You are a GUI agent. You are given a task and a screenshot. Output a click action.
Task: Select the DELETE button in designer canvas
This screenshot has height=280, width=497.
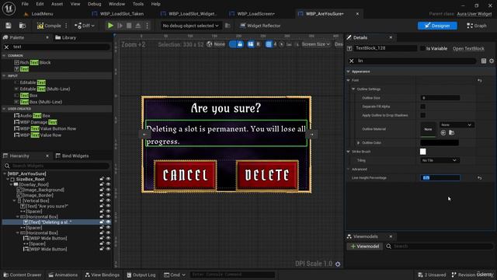click(267, 175)
